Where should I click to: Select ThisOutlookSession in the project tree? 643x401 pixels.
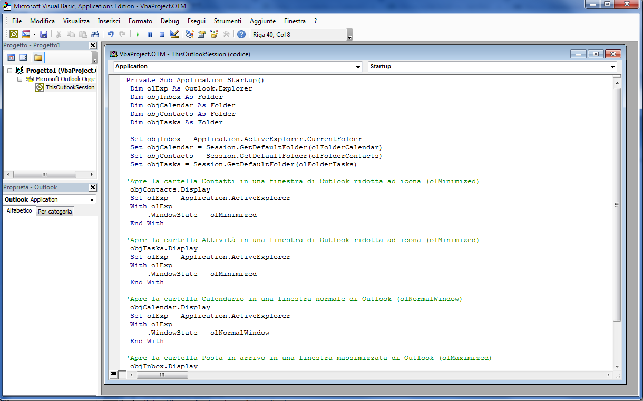[x=69, y=87]
